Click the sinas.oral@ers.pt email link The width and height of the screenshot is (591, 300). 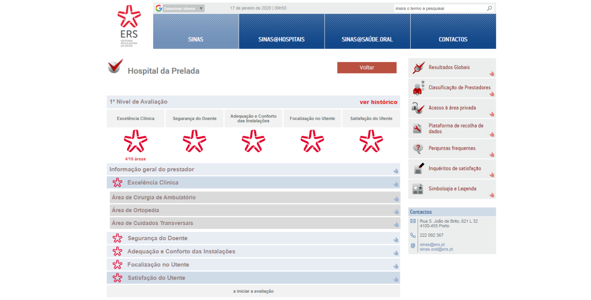tap(436, 249)
